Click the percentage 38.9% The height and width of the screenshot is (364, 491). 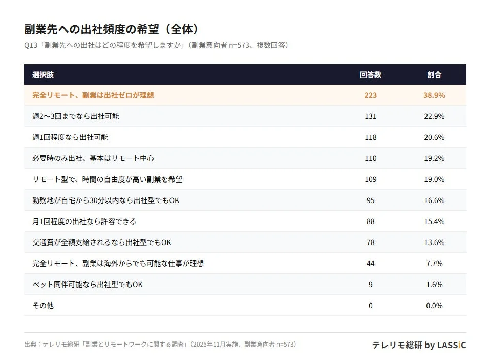click(435, 95)
